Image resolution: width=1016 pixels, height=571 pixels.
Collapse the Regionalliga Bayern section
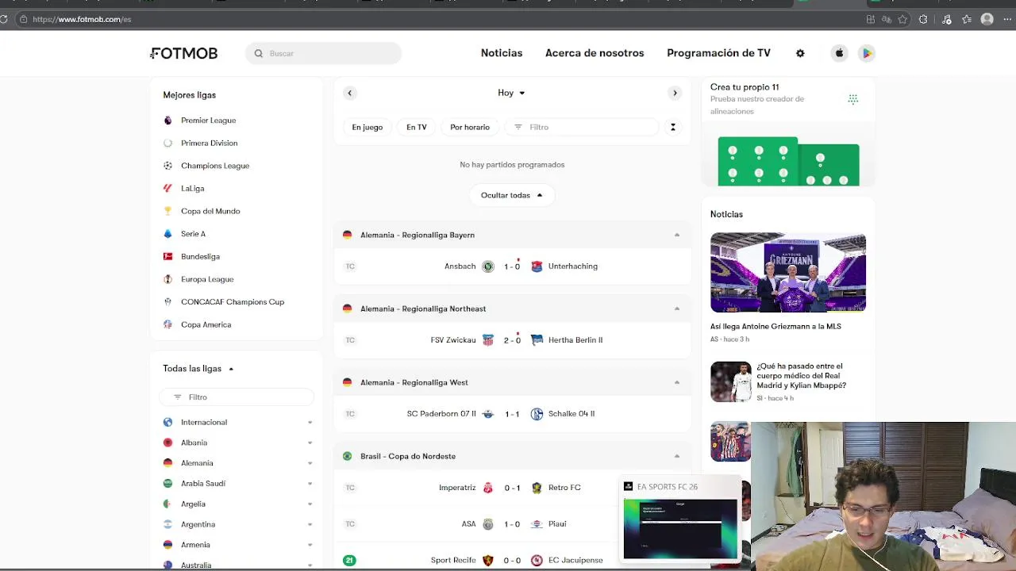pyautogui.click(x=677, y=235)
